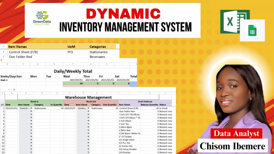Expand the Stock-out Item Name dropdown in row 14
The width and height of the screenshot is (274, 154).
pos(88,149)
